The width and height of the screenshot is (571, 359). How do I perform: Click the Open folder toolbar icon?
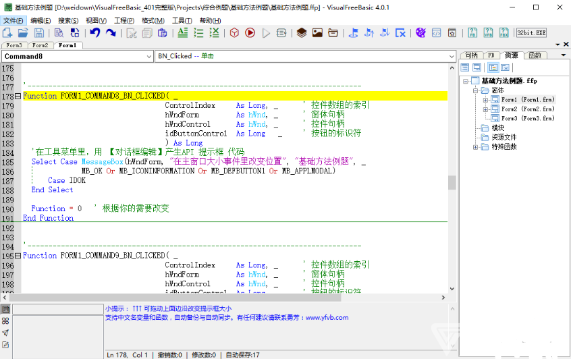click(23, 32)
